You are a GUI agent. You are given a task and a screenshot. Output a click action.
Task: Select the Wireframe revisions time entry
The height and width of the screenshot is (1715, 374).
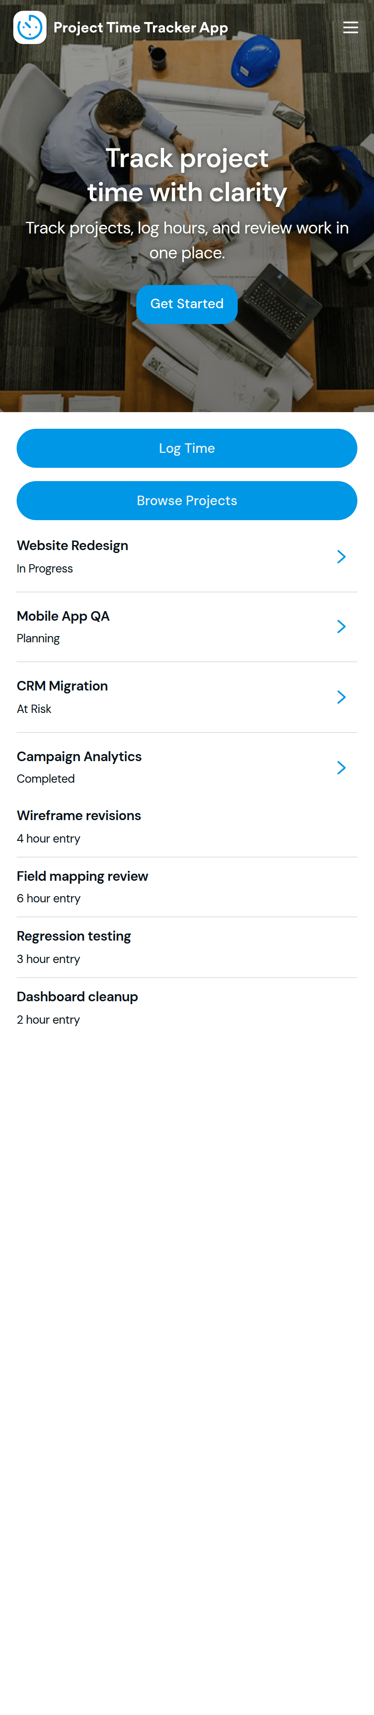(187, 826)
